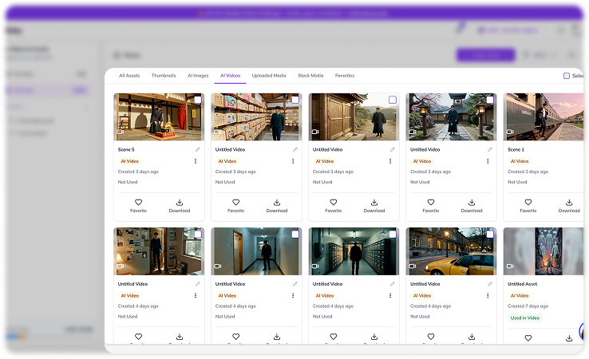The width and height of the screenshot is (589, 359).
Task: Download the Scene 5 video
Action: [179, 203]
